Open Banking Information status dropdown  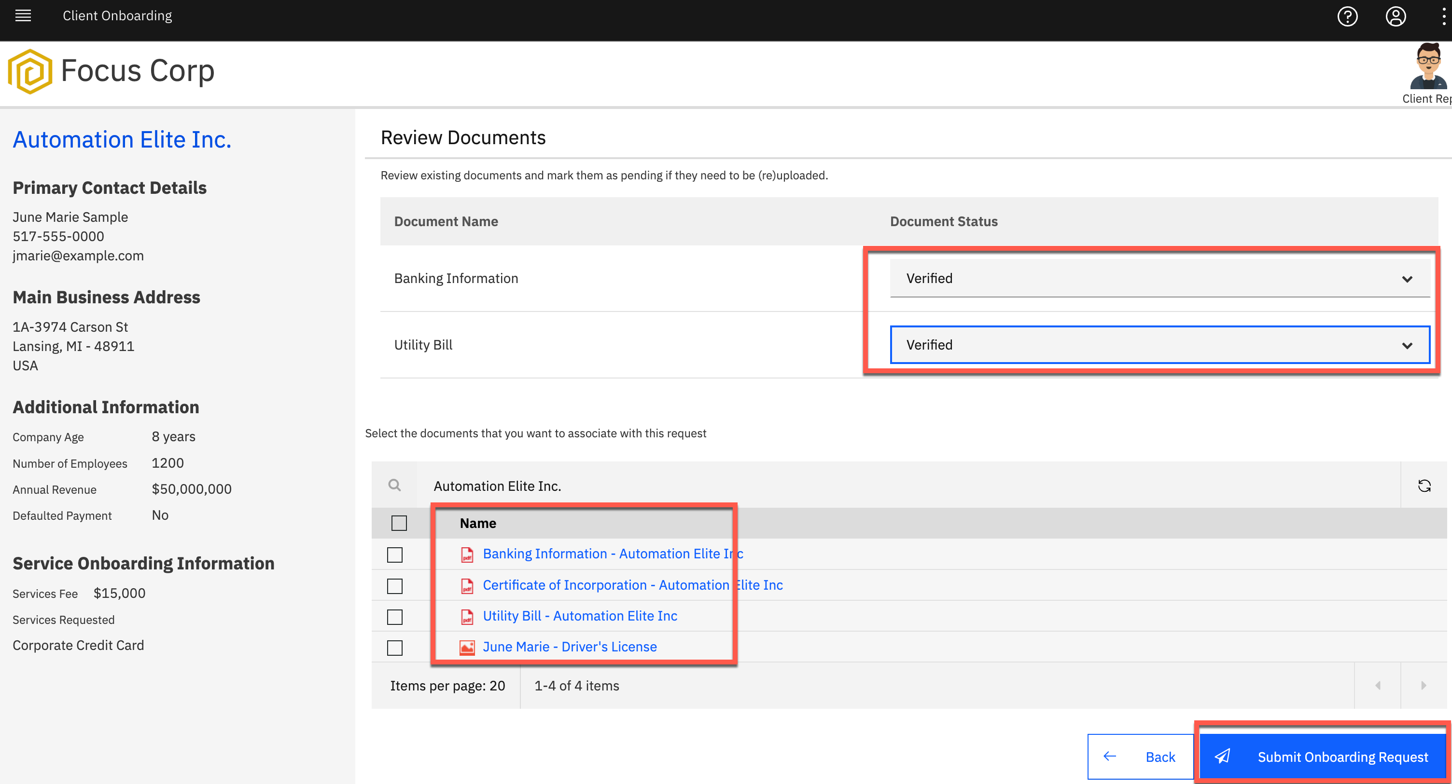click(1159, 278)
